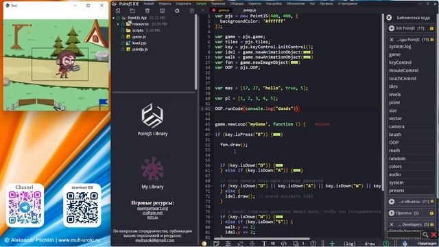Unfold collapsed idel animation object block

(307, 52)
